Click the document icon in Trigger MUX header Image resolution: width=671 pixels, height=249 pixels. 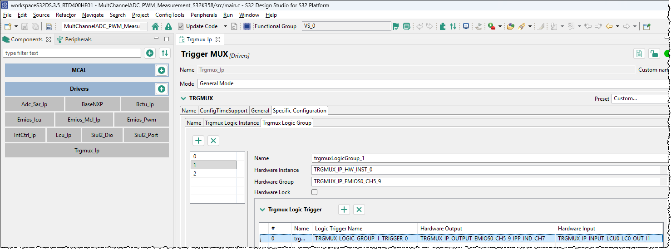639,54
